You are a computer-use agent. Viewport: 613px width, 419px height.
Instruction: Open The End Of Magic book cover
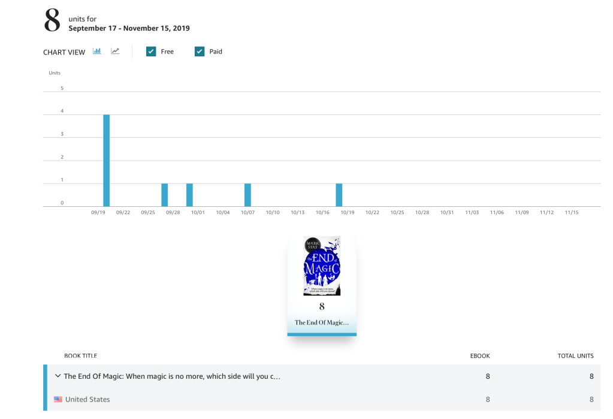point(322,266)
